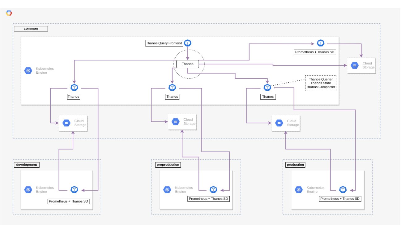Screen dimensions: 401x225
Task: Click Cloud Storage text above development
Action: [x=80, y=123]
